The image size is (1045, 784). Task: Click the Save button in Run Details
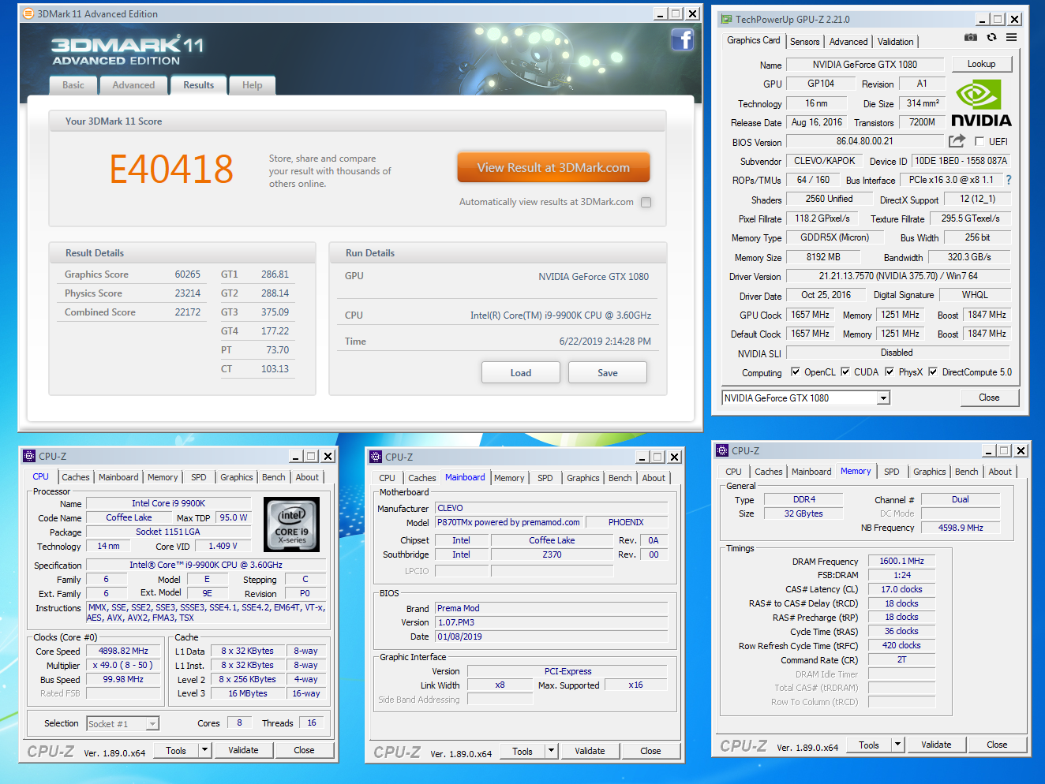point(608,372)
